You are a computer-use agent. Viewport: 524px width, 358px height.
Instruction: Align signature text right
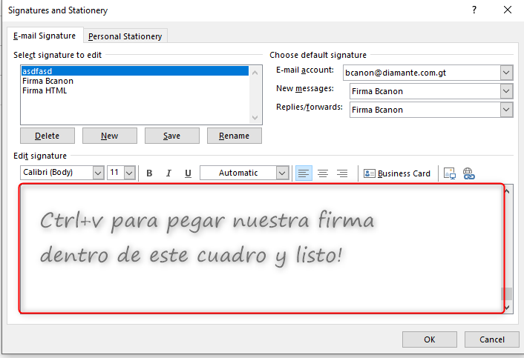click(342, 173)
